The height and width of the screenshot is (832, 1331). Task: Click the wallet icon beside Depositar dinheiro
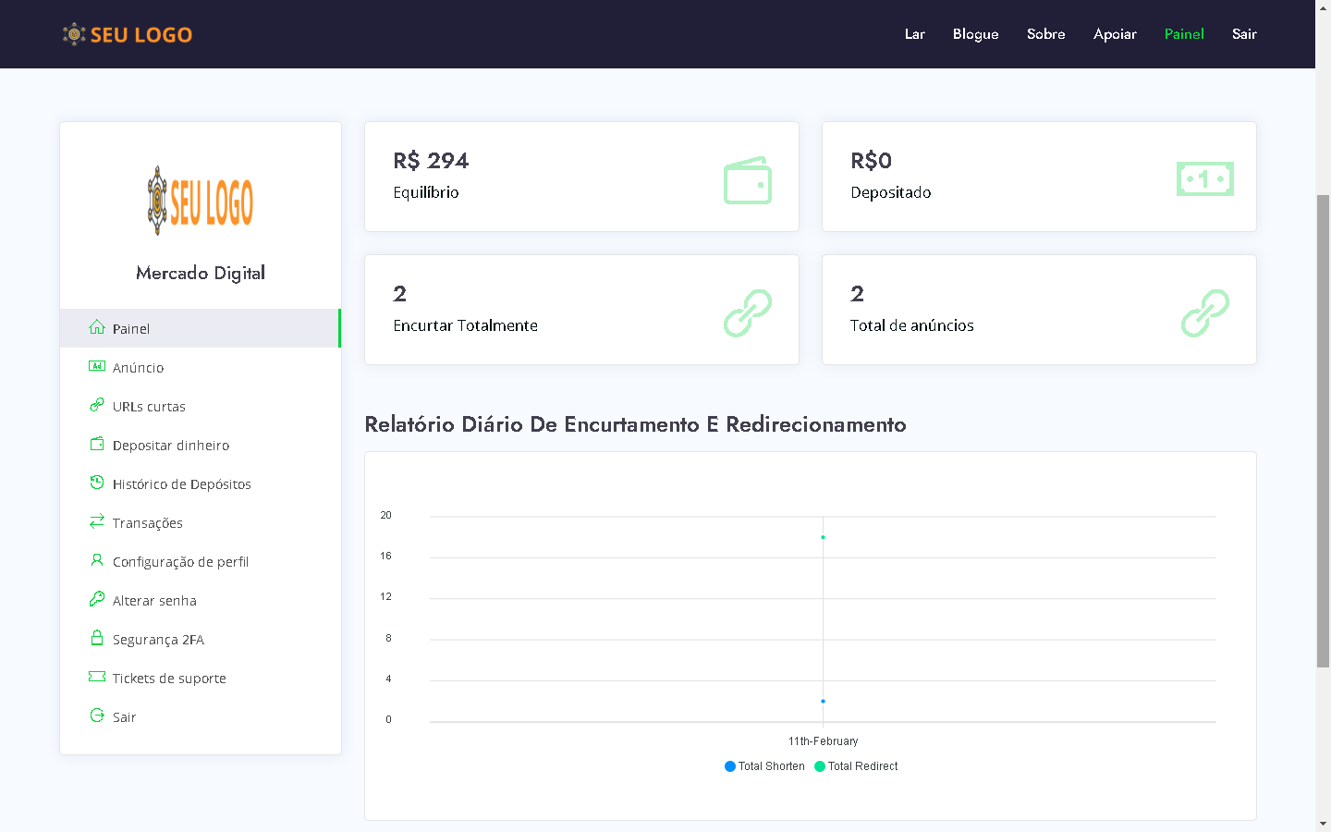pyautogui.click(x=97, y=444)
